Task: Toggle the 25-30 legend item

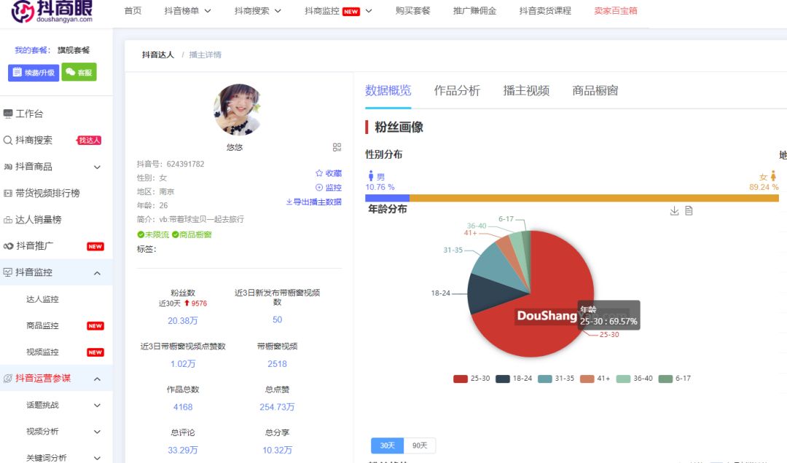Action: pos(471,379)
